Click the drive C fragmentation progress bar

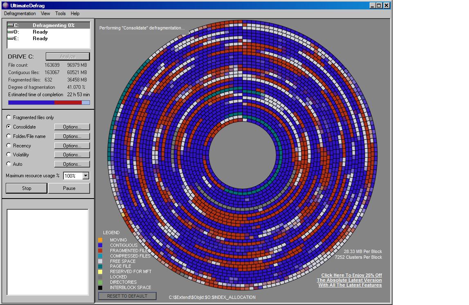pyautogui.click(x=49, y=102)
